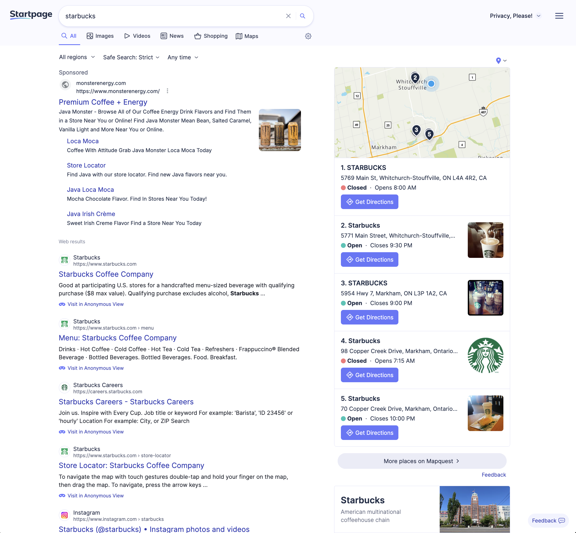
Task: Open More places on Mapquest
Action: pos(422,461)
